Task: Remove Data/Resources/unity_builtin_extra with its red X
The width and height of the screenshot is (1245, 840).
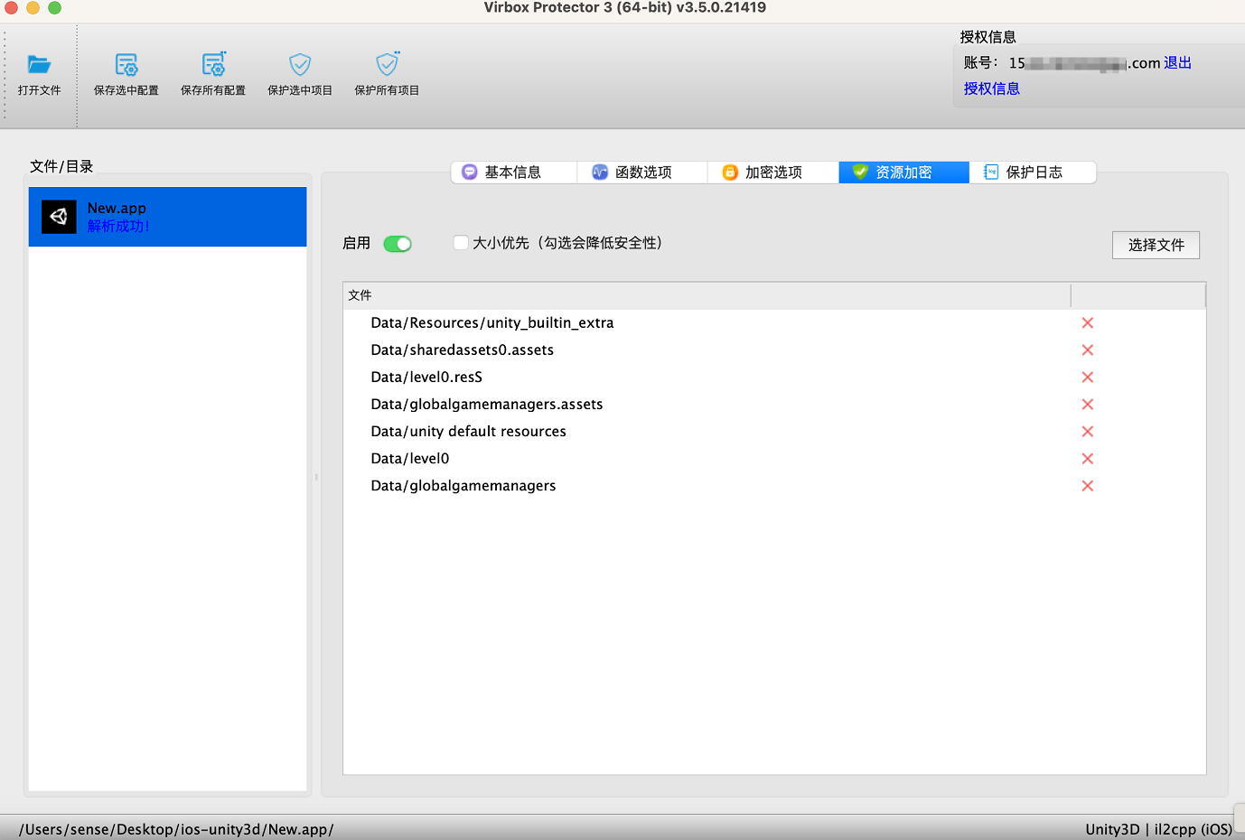Action: [x=1088, y=323]
